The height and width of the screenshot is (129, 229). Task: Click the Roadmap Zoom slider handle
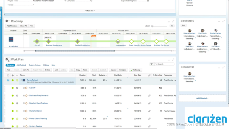[152, 26]
